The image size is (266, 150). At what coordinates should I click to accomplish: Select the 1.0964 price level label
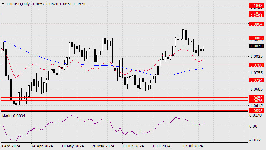coord(256,24)
